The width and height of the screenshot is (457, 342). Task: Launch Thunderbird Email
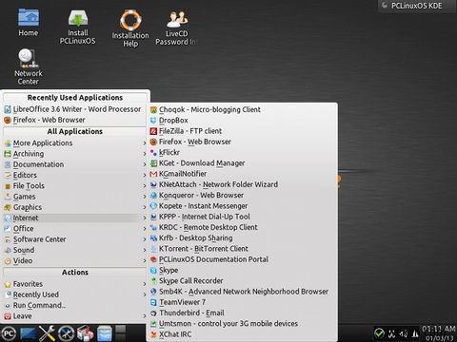click(x=243, y=313)
